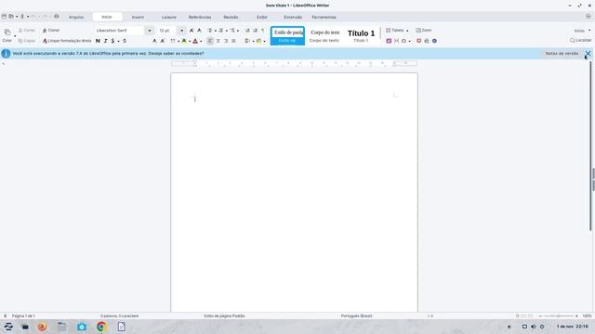The width and height of the screenshot is (595, 334).
Task: Open the Arquivo tab
Action: [x=76, y=17]
